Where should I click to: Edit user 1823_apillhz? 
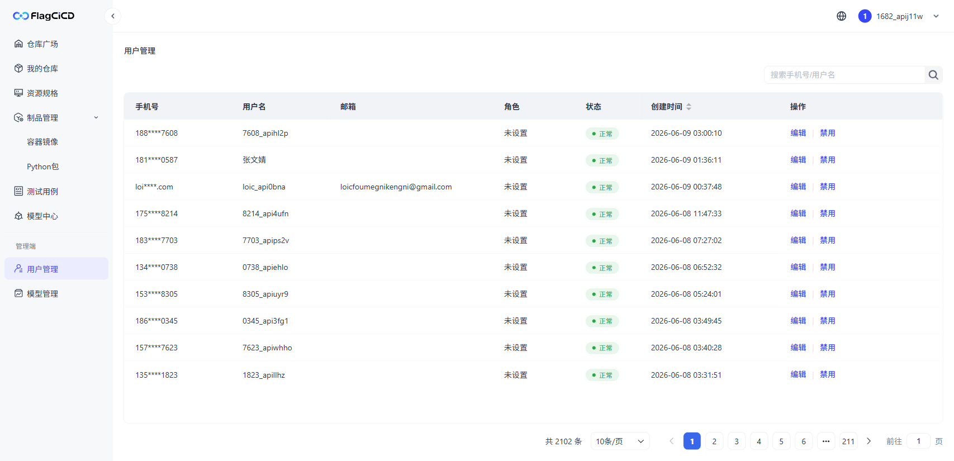[x=798, y=374]
